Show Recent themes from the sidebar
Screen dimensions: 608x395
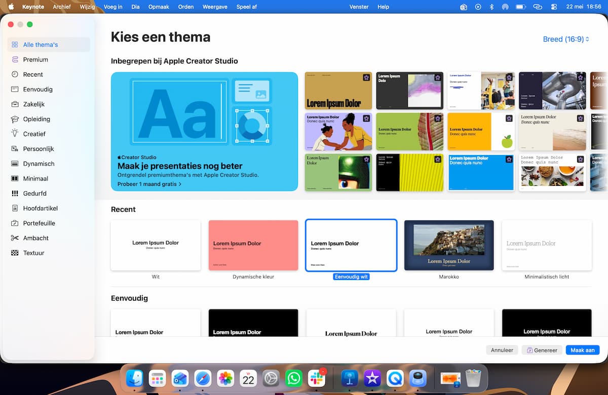pyautogui.click(x=49, y=74)
